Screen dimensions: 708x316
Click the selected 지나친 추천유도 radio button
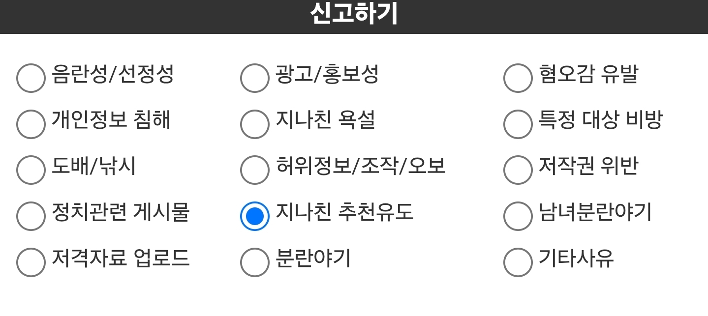point(255,216)
